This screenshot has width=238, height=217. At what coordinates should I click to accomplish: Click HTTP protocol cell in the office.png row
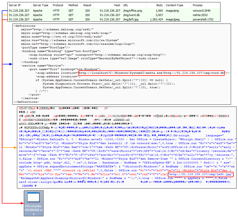point(56,11)
